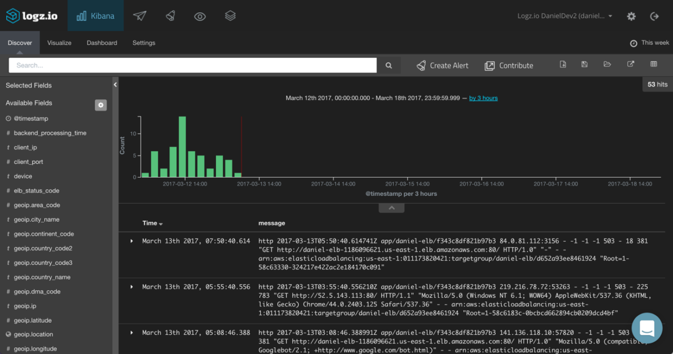The width and height of the screenshot is (673, 354).
Task: Switch to the Dashboard tab
Action: click(102, 43)
